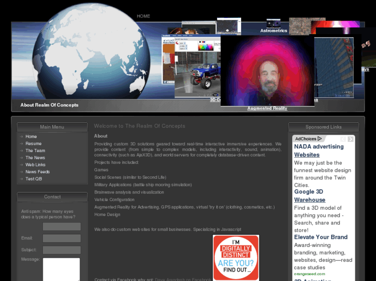
Task: Click the Contact panel header
Action: point(52,197)
